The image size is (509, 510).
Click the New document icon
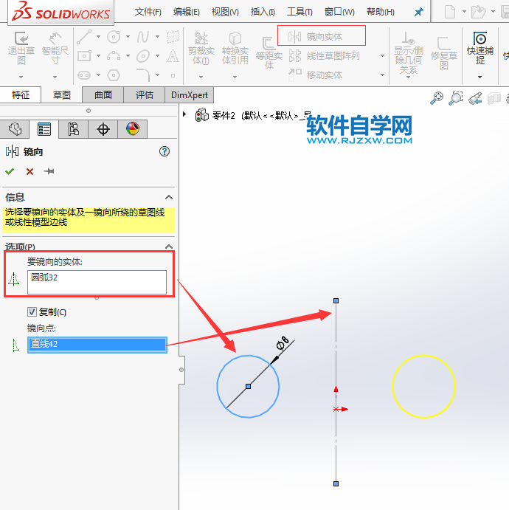tap(450, 12)
